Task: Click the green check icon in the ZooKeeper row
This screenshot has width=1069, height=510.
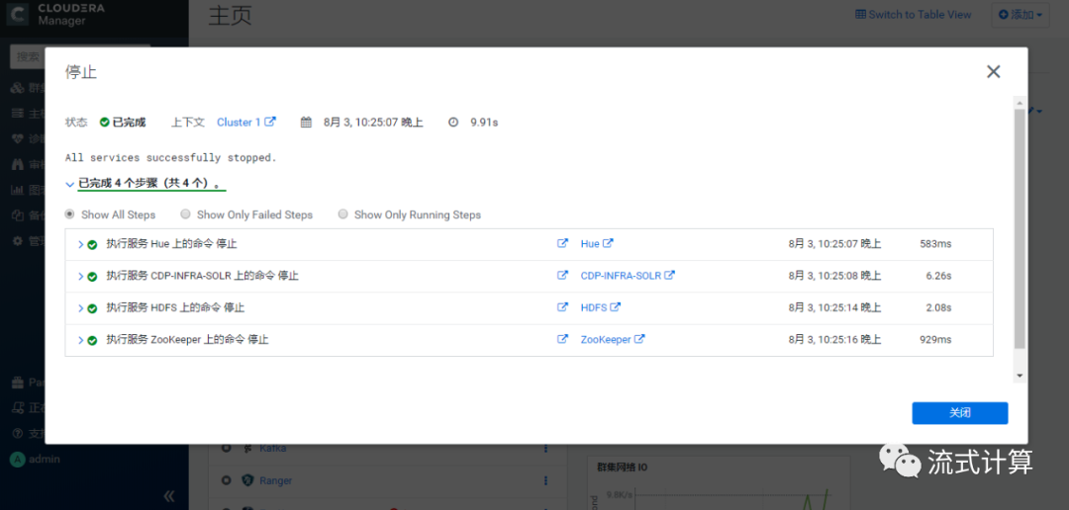Action: click(92, 340)
